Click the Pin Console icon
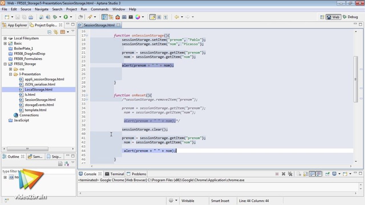Viewport: 365px width, 205px height. pos(327,174)
